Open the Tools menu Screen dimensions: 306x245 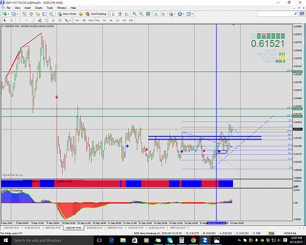(x=49, y=8)
